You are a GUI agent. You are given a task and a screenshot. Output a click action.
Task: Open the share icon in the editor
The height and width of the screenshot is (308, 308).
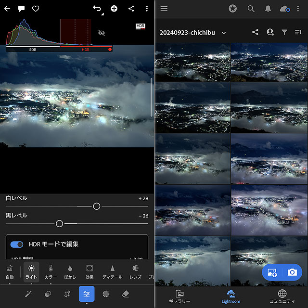point(131,9)
